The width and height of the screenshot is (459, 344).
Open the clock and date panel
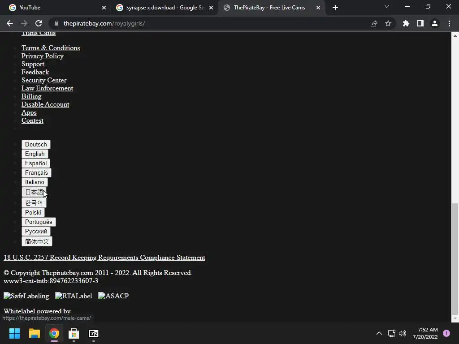(x=425, y=333)
